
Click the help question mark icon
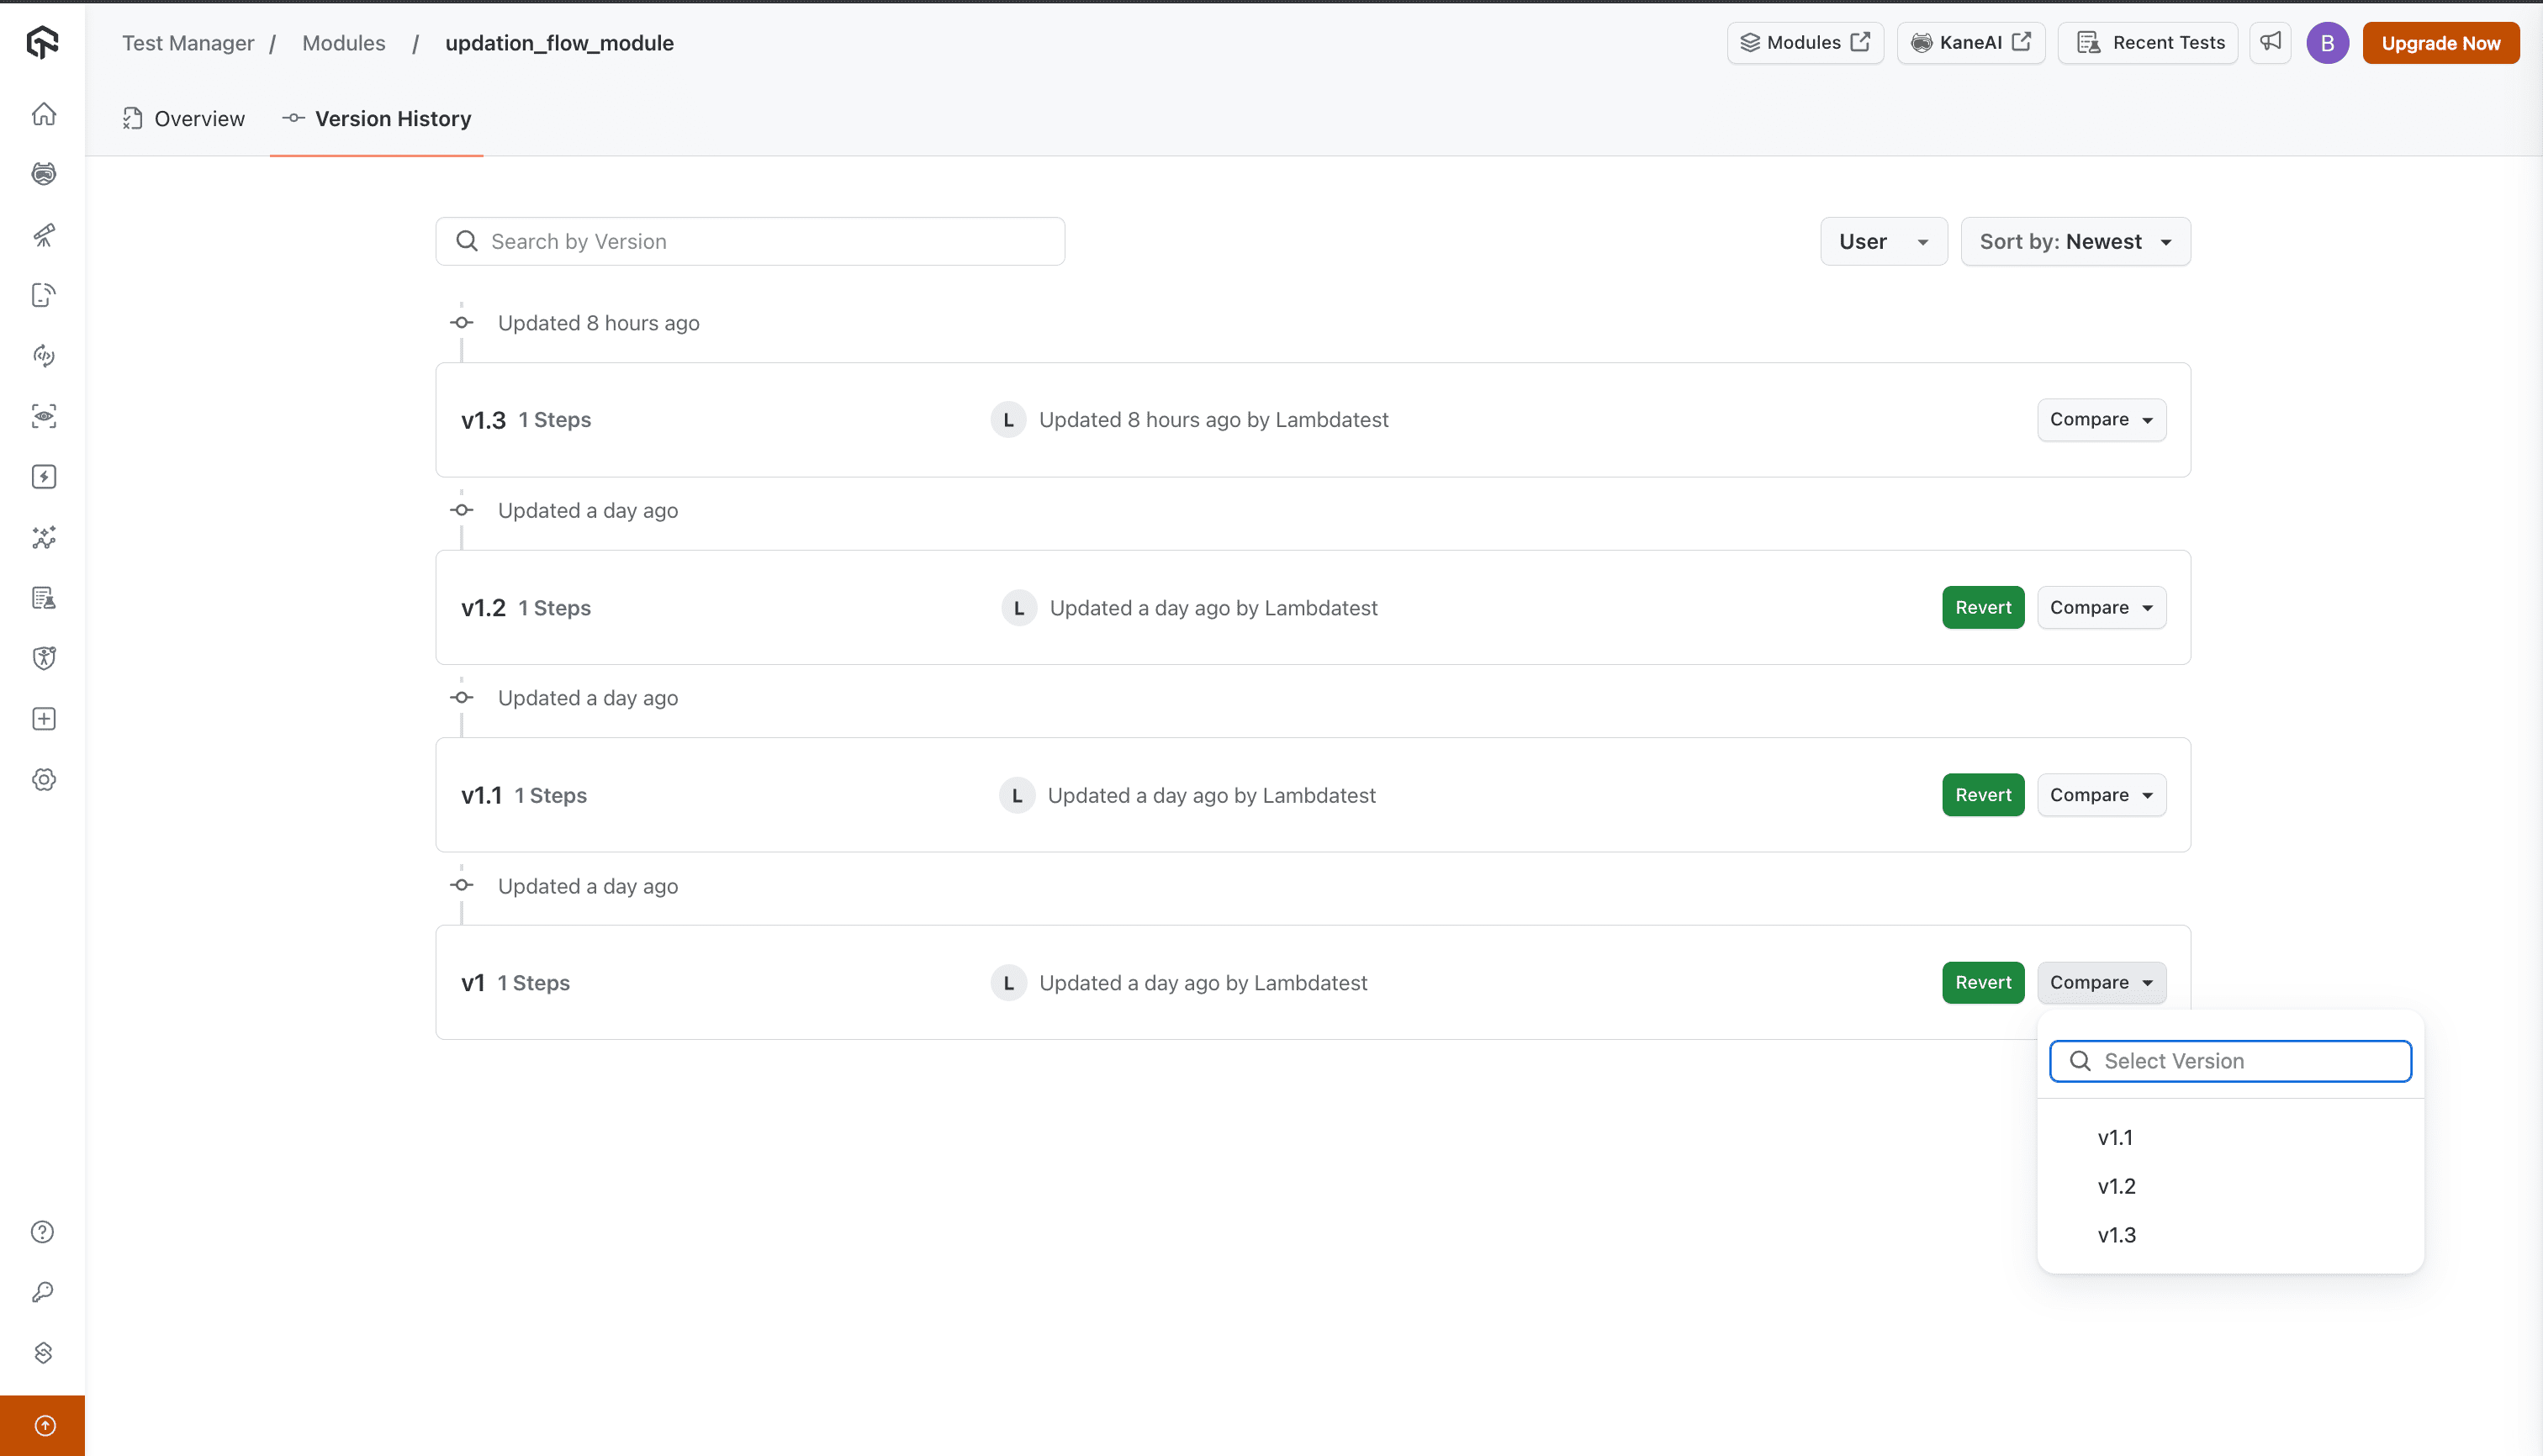43,1232
